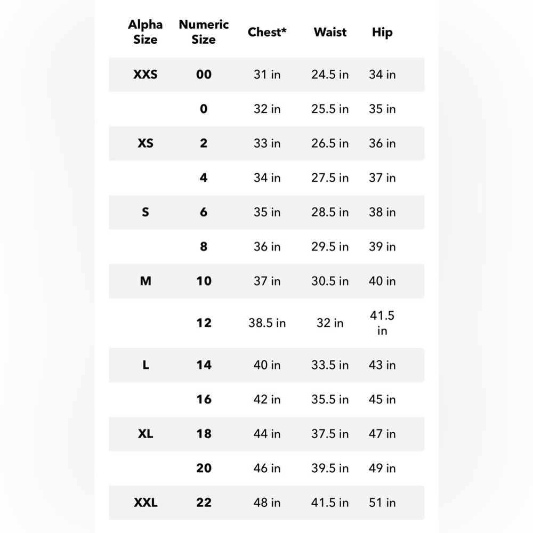533x533 pixels.
Task: Select numeric size 16
Action: [x=204, y=399]
